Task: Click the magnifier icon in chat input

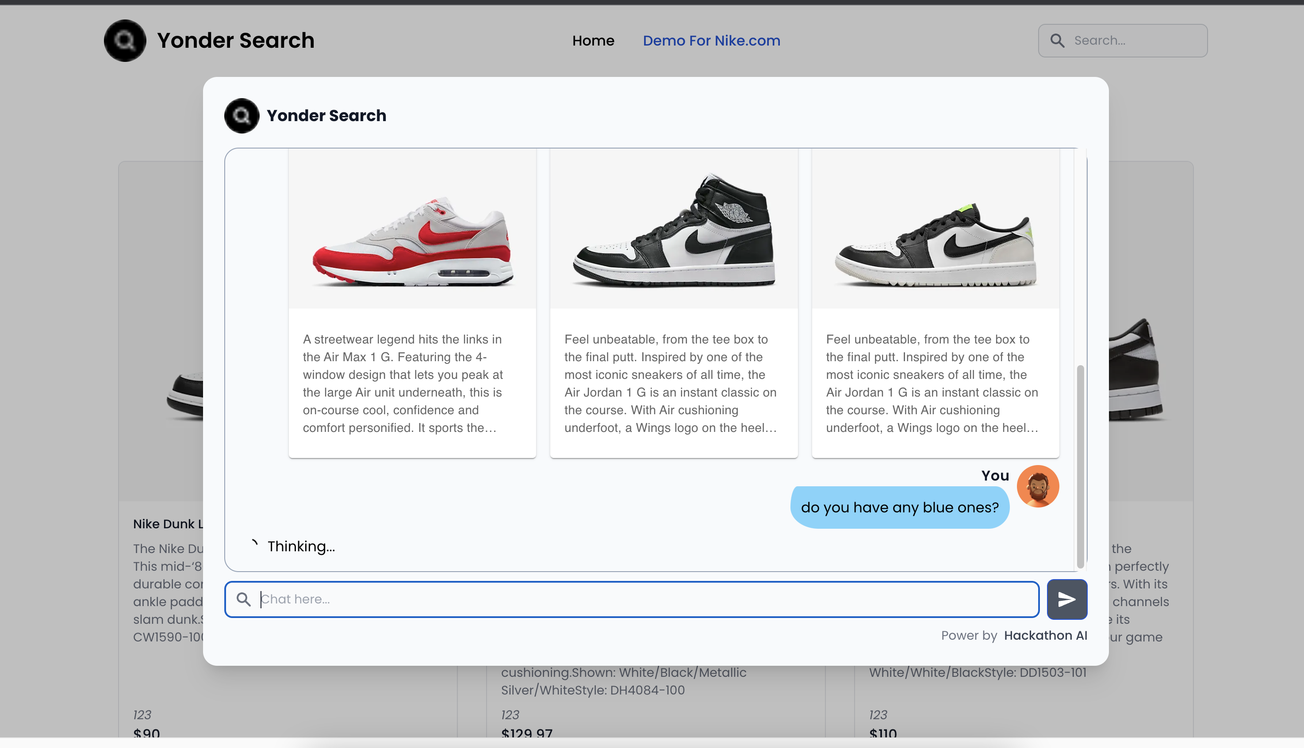Action: tap(243, 599)
